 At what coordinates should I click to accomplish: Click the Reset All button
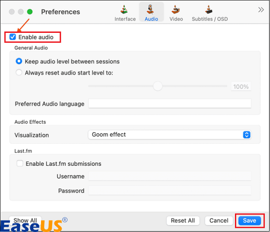click(x=183, y=220)
